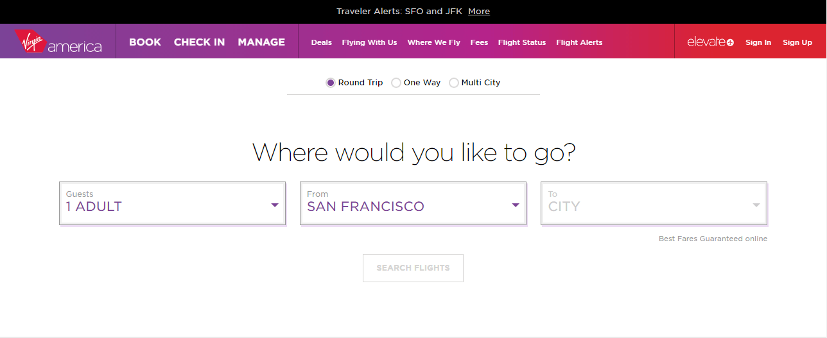The width and height of the screenshot is (827, 338).
Task: Open the CHECK IN menu
Action: click(x=200, y=42)
